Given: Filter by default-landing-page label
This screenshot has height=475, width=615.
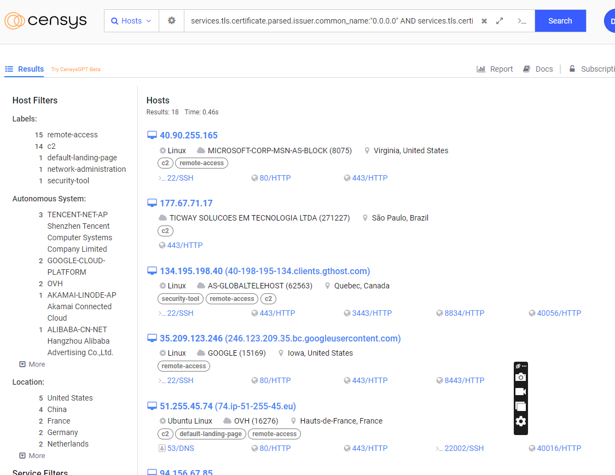Looking at the screenshot, I should click(x=82, y=158).
